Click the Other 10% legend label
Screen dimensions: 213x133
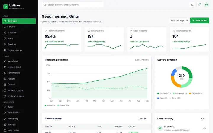[176, 98]
